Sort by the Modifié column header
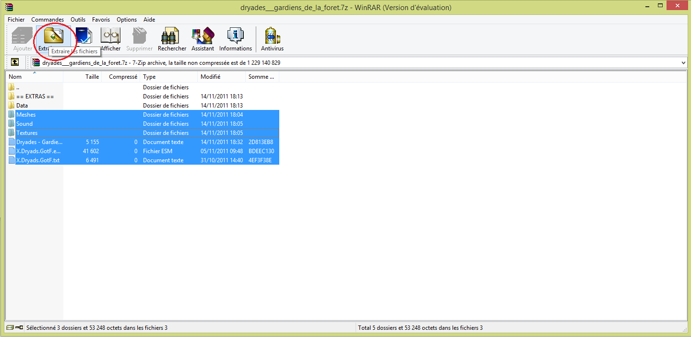 coord(222,77)
